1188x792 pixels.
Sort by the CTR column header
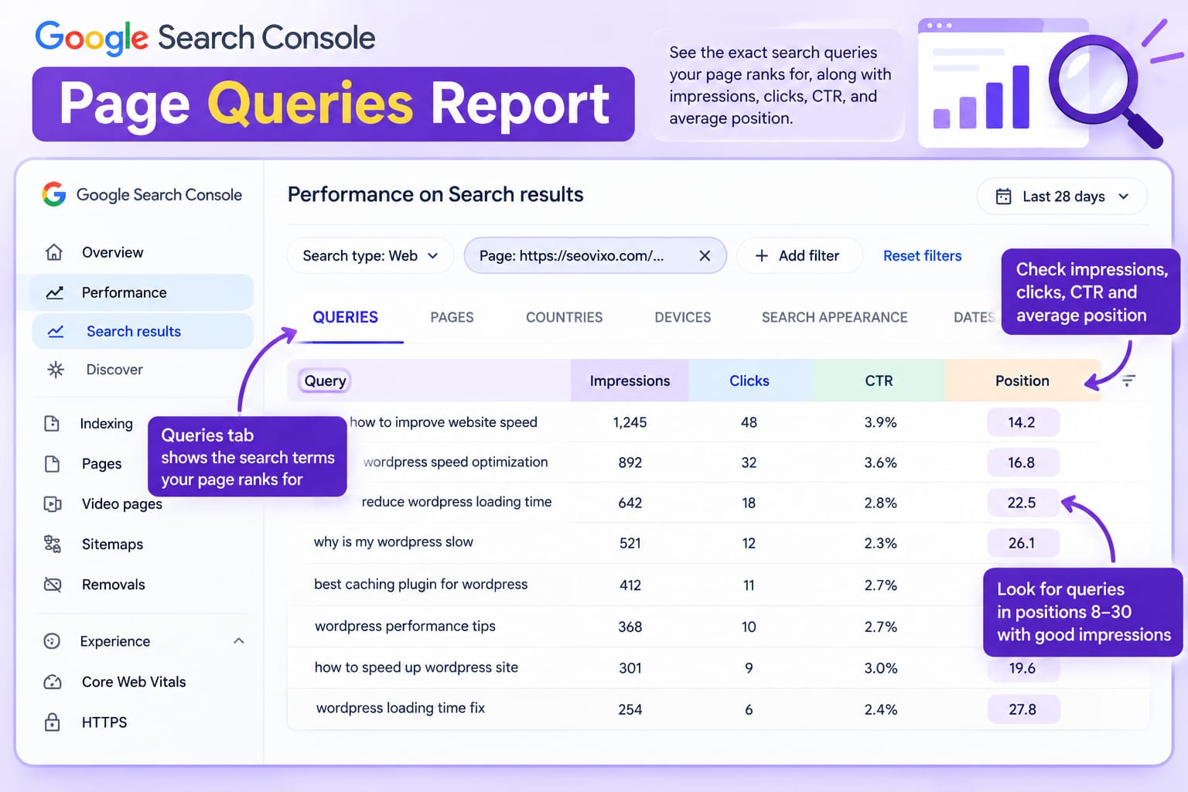[879, 381]
